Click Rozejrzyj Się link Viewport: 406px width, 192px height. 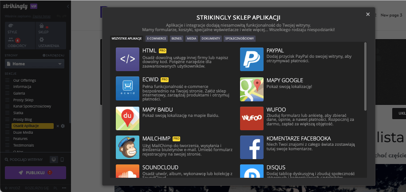point(37,188)
